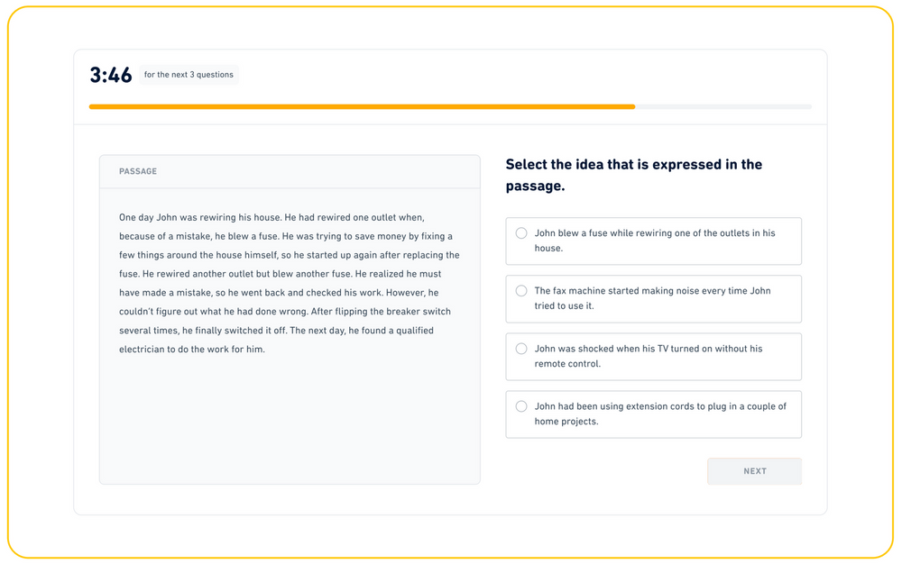Screen dimensions: 902x564
Task: Click the 3:46 countdown timer
Action: click(x=111, y=76)
